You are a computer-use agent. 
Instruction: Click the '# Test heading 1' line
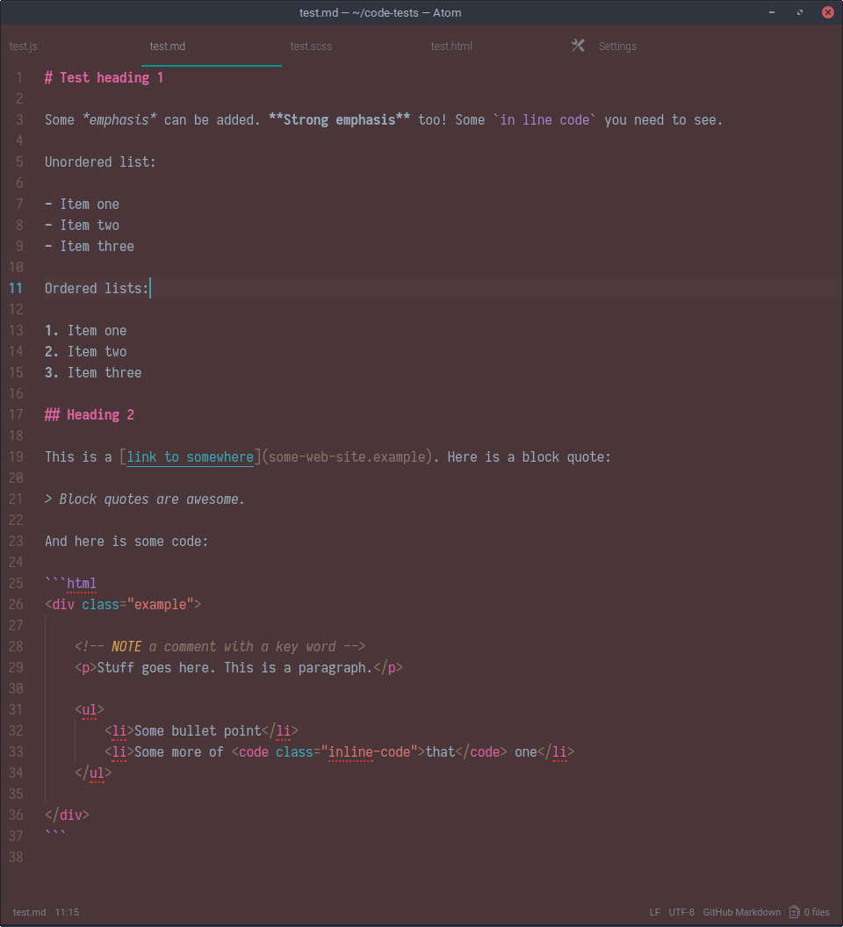pos(104,78)
